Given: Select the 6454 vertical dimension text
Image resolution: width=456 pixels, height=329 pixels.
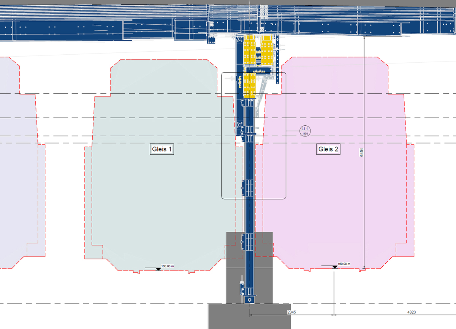Looking at the screenshot, I should [x=361, y=152].
